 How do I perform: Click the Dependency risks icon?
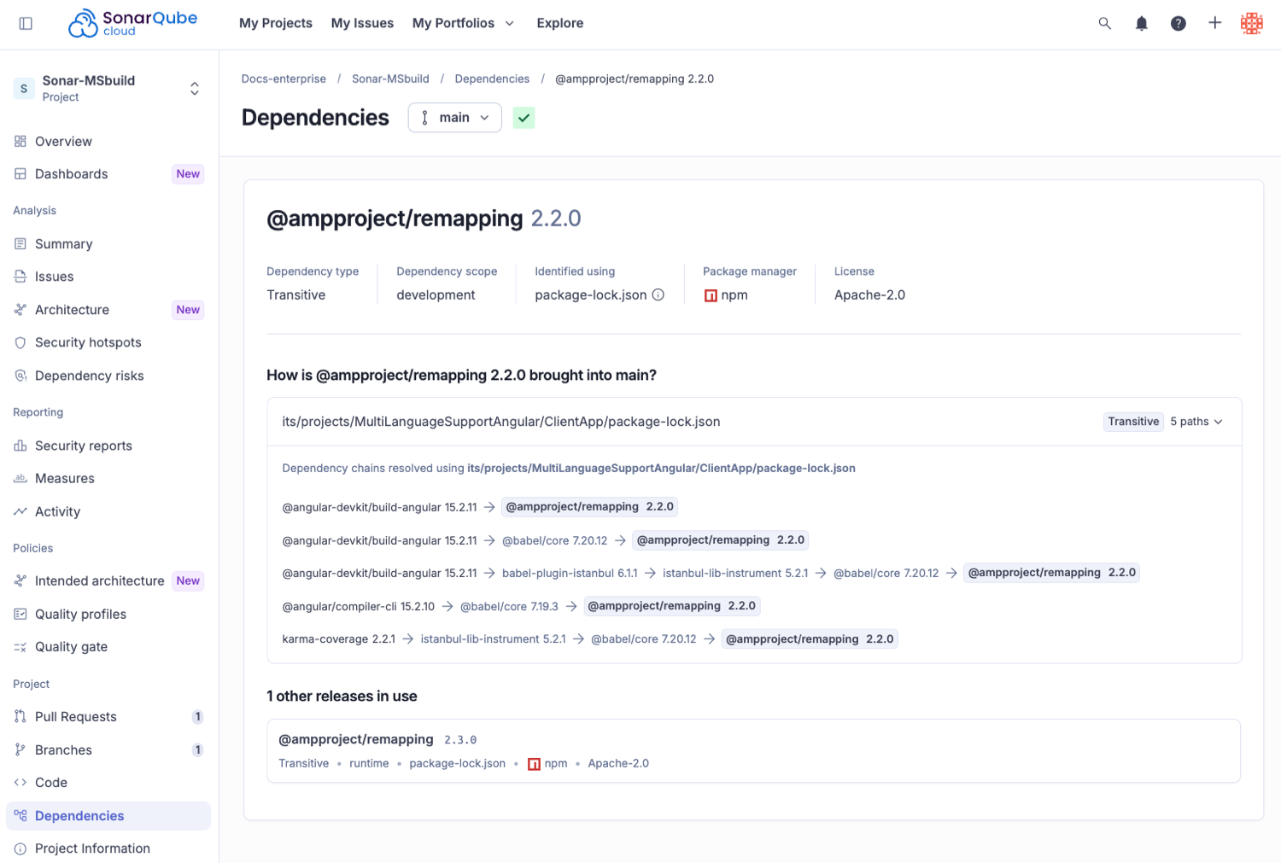(x=20, y=376)
